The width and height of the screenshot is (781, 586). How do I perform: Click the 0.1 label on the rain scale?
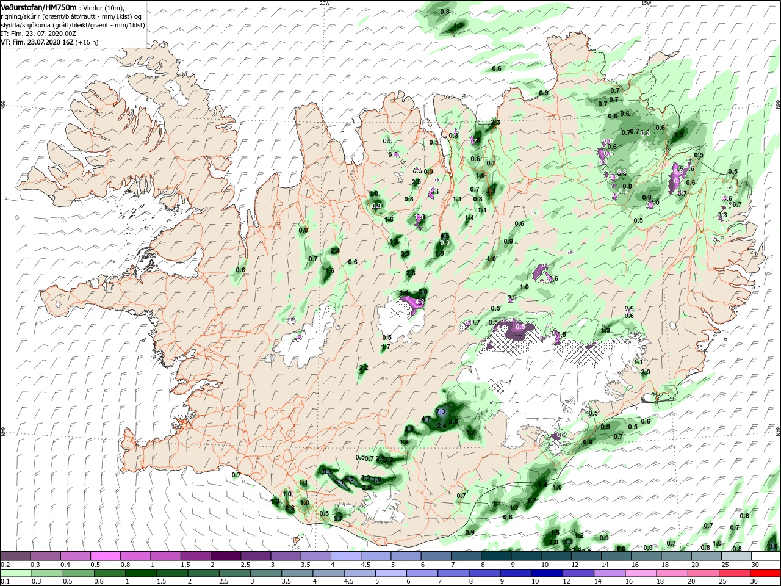[4, 582]
